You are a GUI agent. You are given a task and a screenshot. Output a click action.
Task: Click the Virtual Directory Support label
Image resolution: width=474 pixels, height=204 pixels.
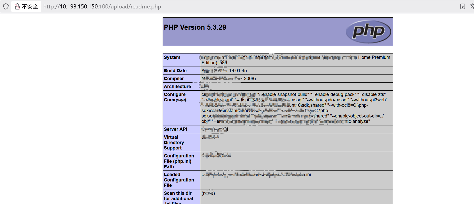pos(174,143)
